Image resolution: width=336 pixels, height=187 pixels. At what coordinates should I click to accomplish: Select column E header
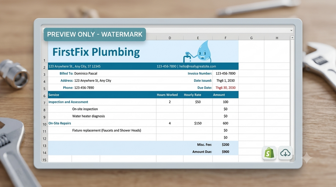click(x=198, y=38)
